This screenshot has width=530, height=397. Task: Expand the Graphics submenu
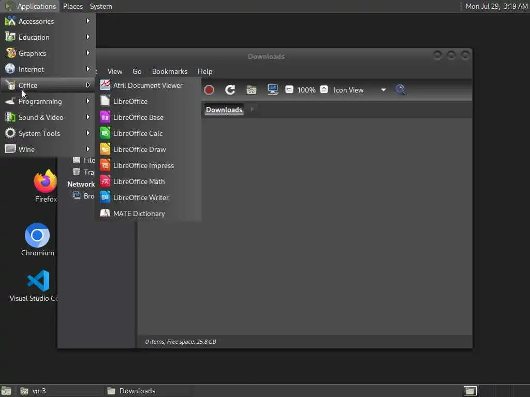[x=48, y=53]
